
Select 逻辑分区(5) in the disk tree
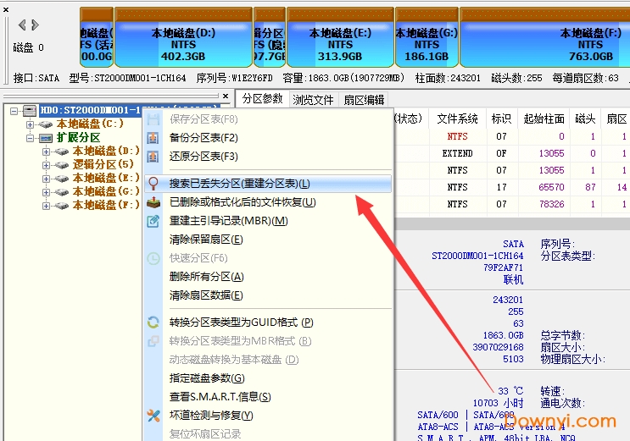103,164
